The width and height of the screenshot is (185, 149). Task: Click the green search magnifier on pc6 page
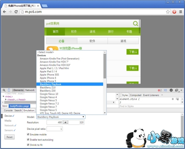click(x=136, y=23)
